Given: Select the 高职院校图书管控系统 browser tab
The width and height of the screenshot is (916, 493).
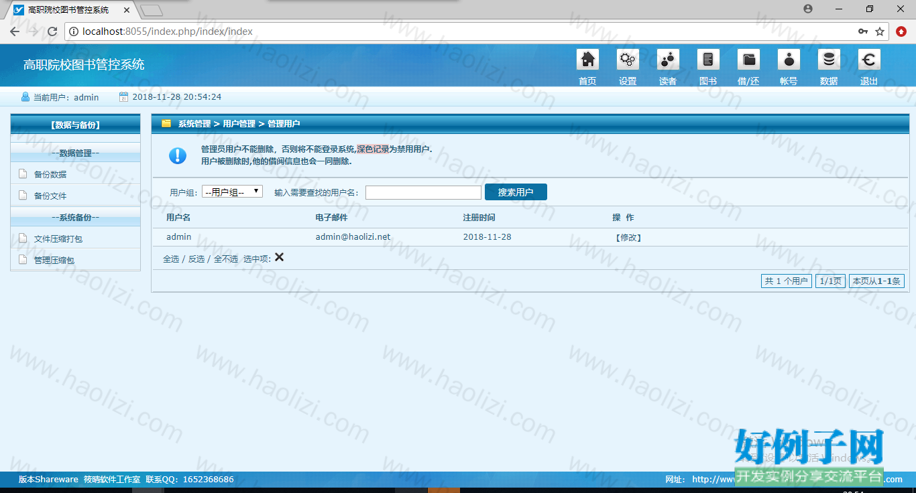Looking at the screenshot, I should point(70,10).
